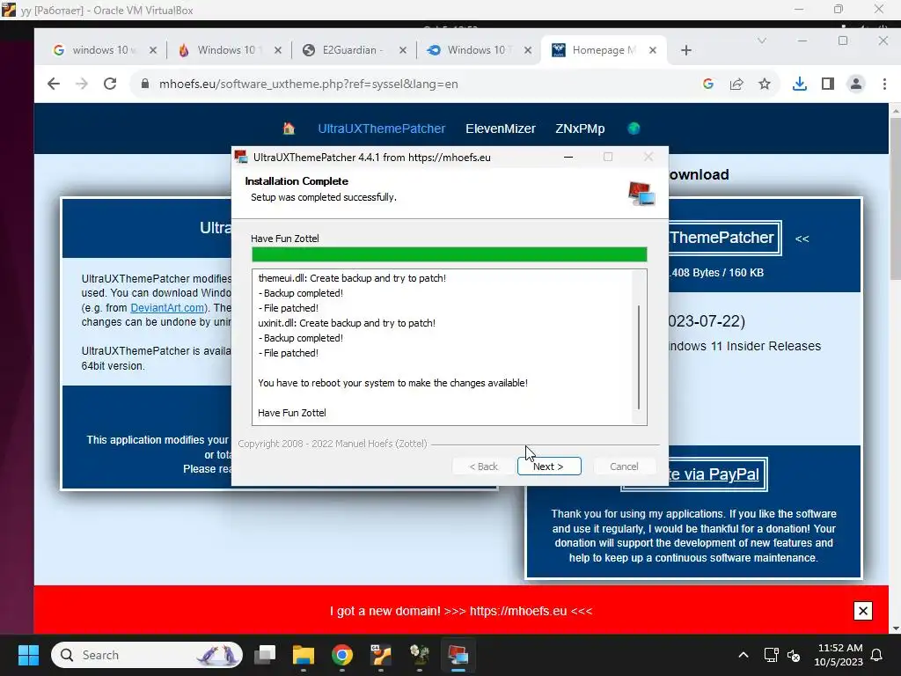The height and width of the screenshot is (676, 901).
Task: Follow the DeviantArt.com link
Action: click(168, 307)
